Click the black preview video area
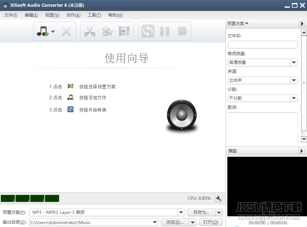The width and height of the screenshot is (307, 227). (x=267, y=186)
